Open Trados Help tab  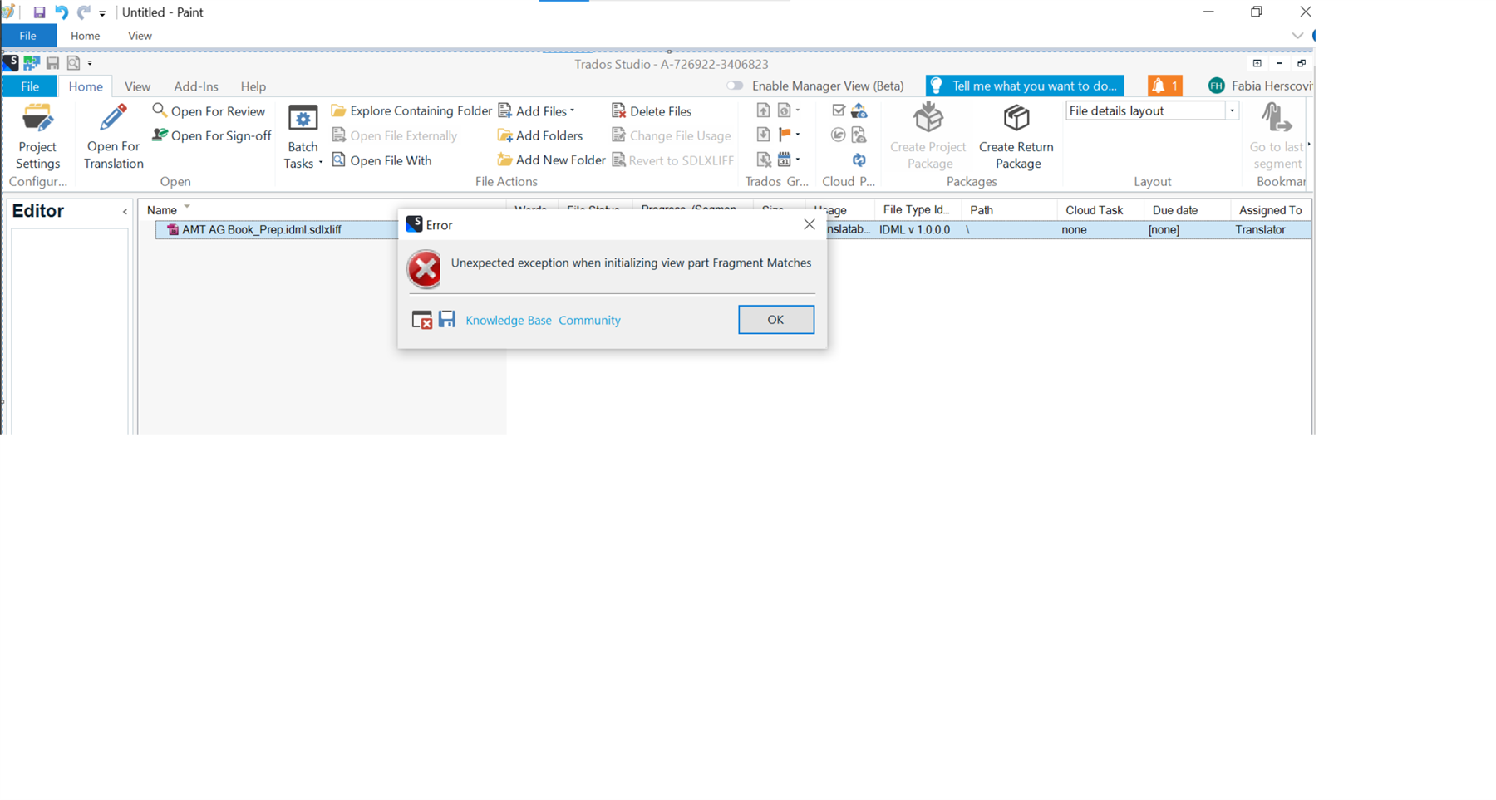pyautogui.click(x=253, y=86)
